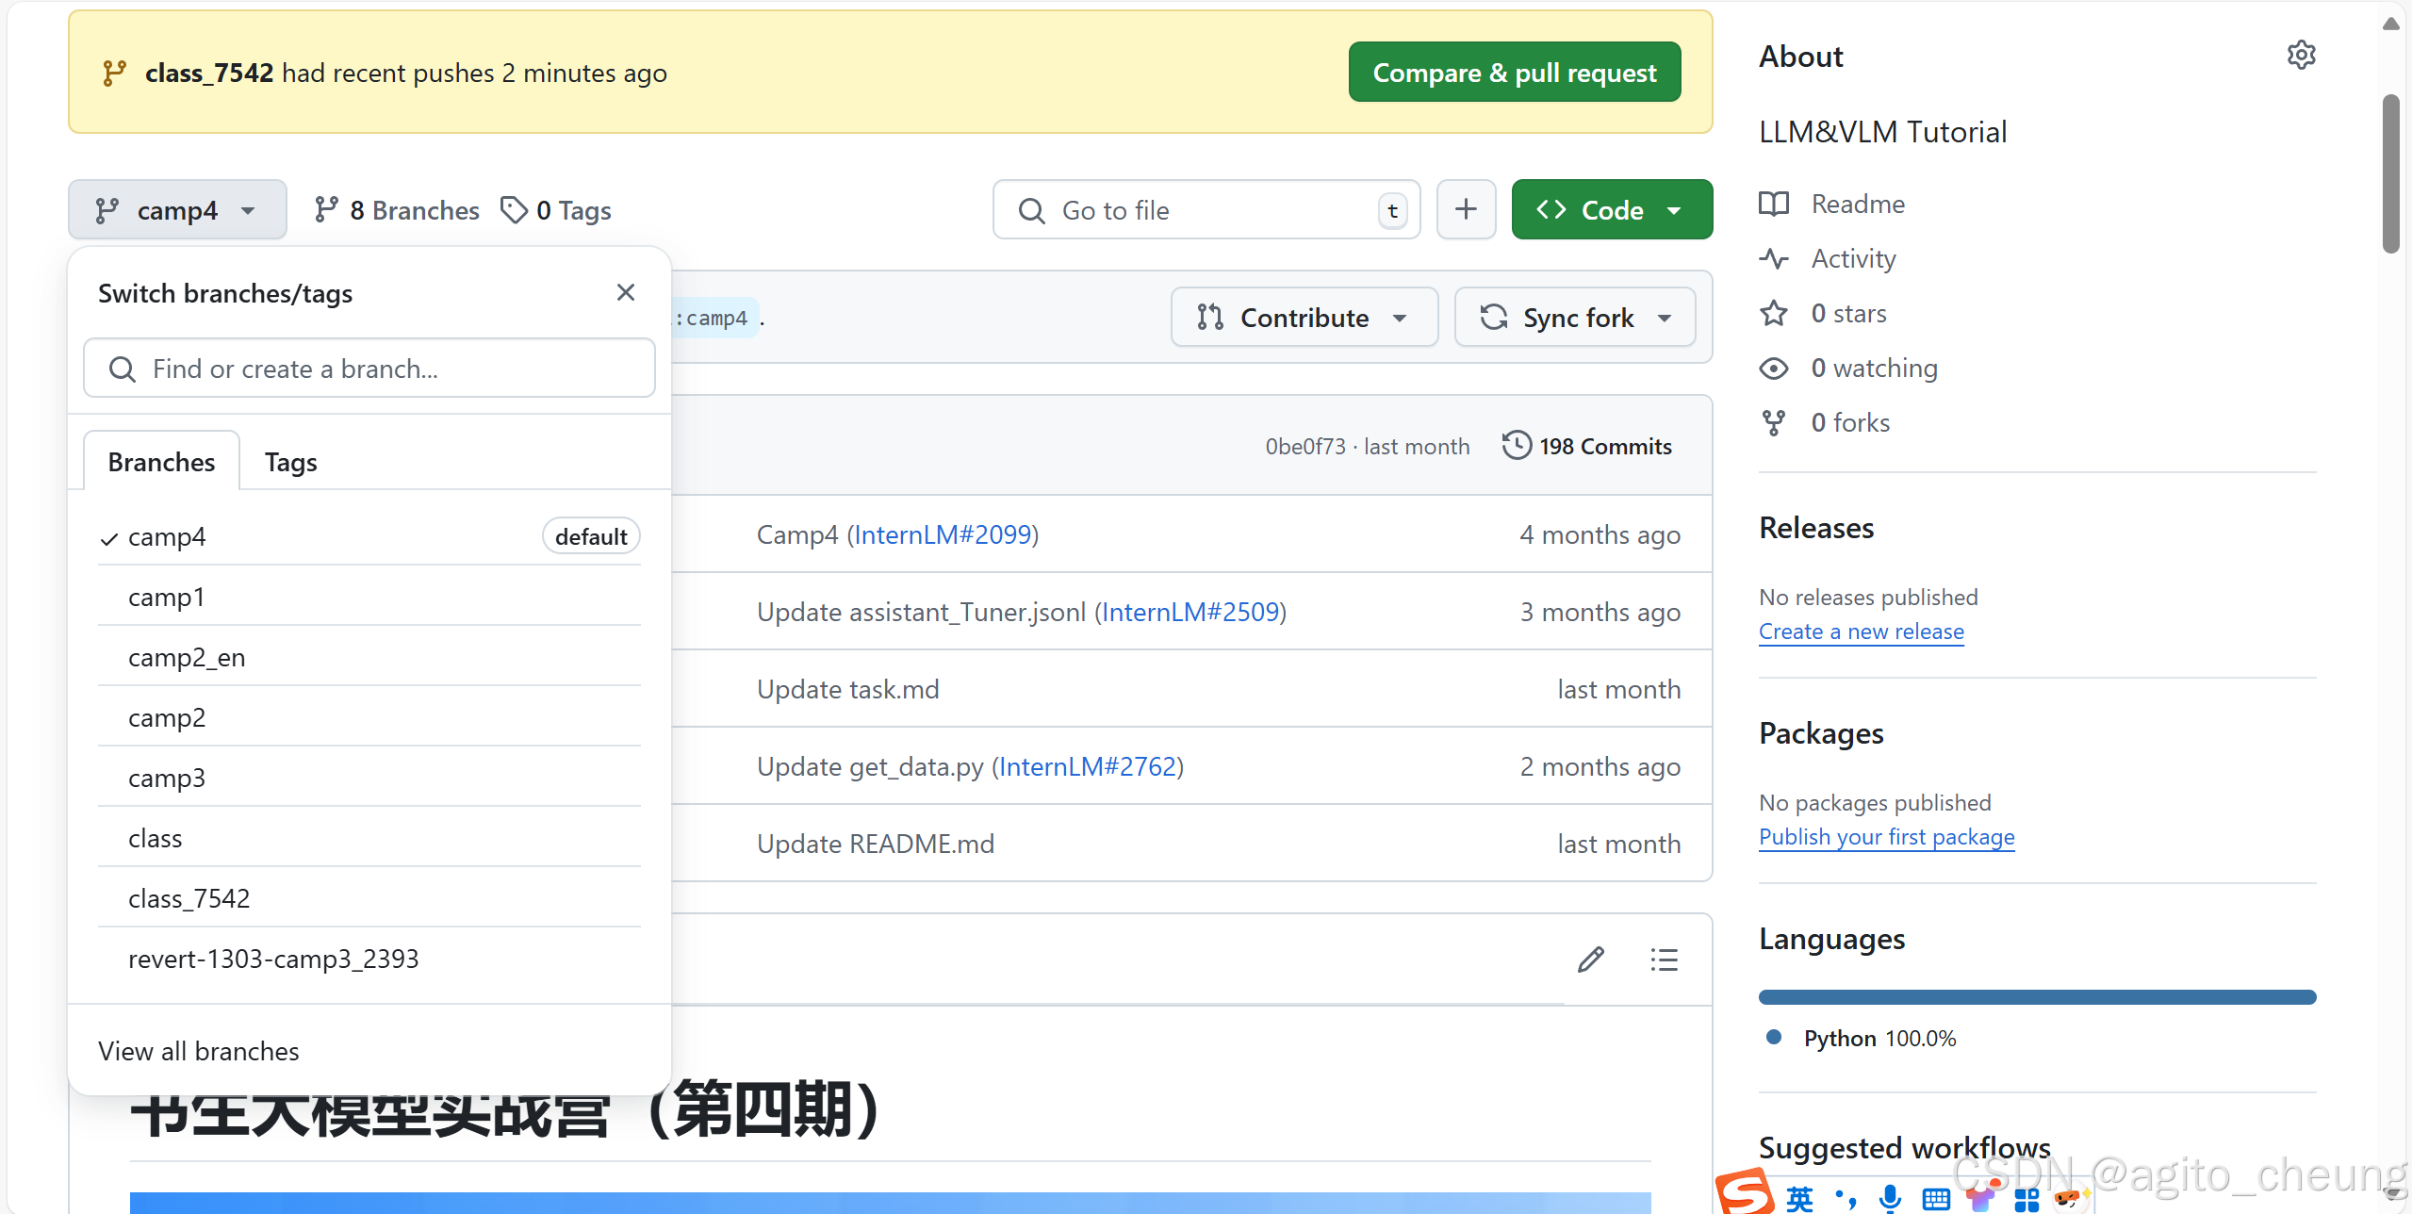
Task: Edit the README with the pencil icon
Action: click(x=1590, y=959)
